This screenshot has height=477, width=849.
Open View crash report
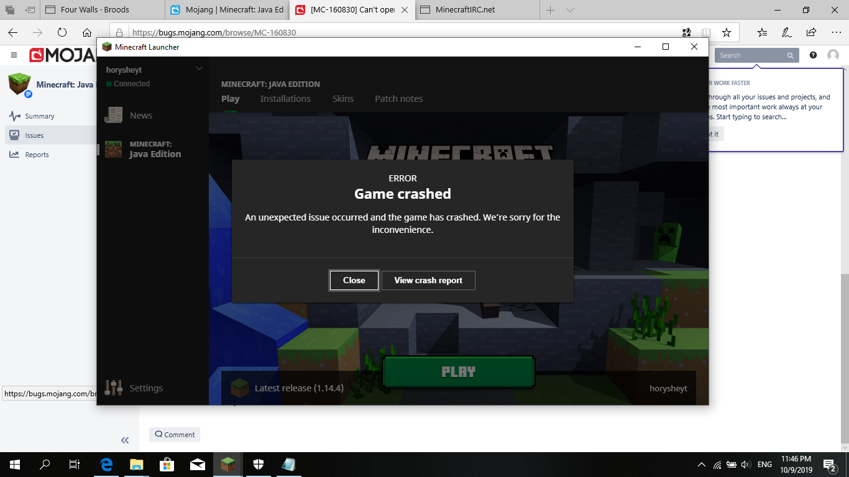pos(428,280)
